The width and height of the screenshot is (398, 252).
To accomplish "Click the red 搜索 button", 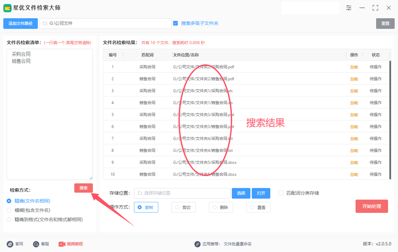I will [x=84, y=188].
